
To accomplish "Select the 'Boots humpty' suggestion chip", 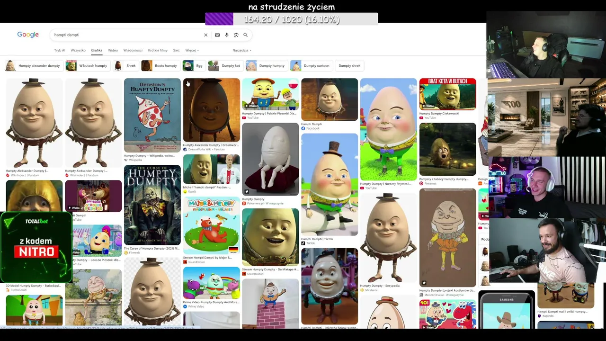I will click(x=160, y=66).
